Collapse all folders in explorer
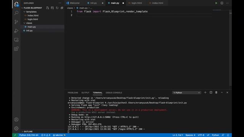The image size is (244, 137). (62, 8)
